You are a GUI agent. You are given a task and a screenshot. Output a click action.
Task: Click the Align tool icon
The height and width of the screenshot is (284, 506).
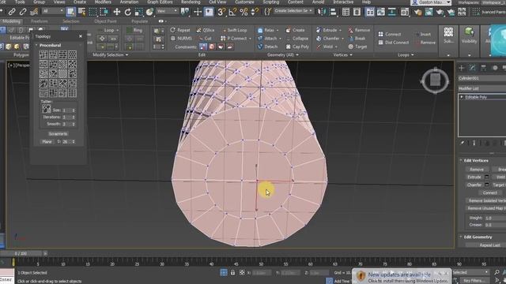pyautogui.click(x=333, y=13)
